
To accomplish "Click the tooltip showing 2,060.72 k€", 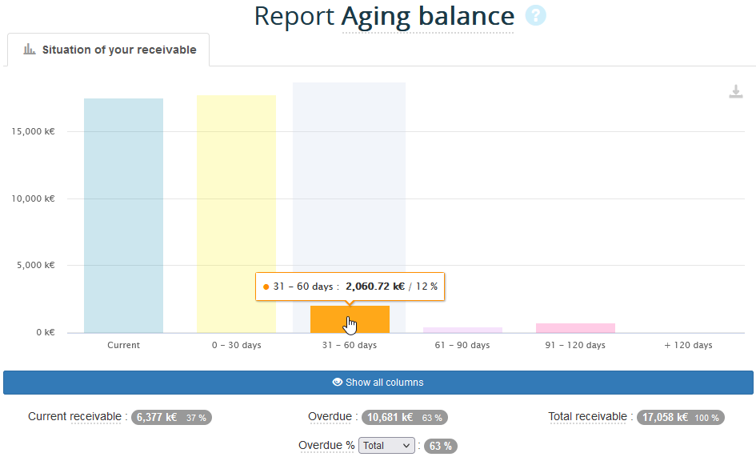I will click(x=350, y=287).
